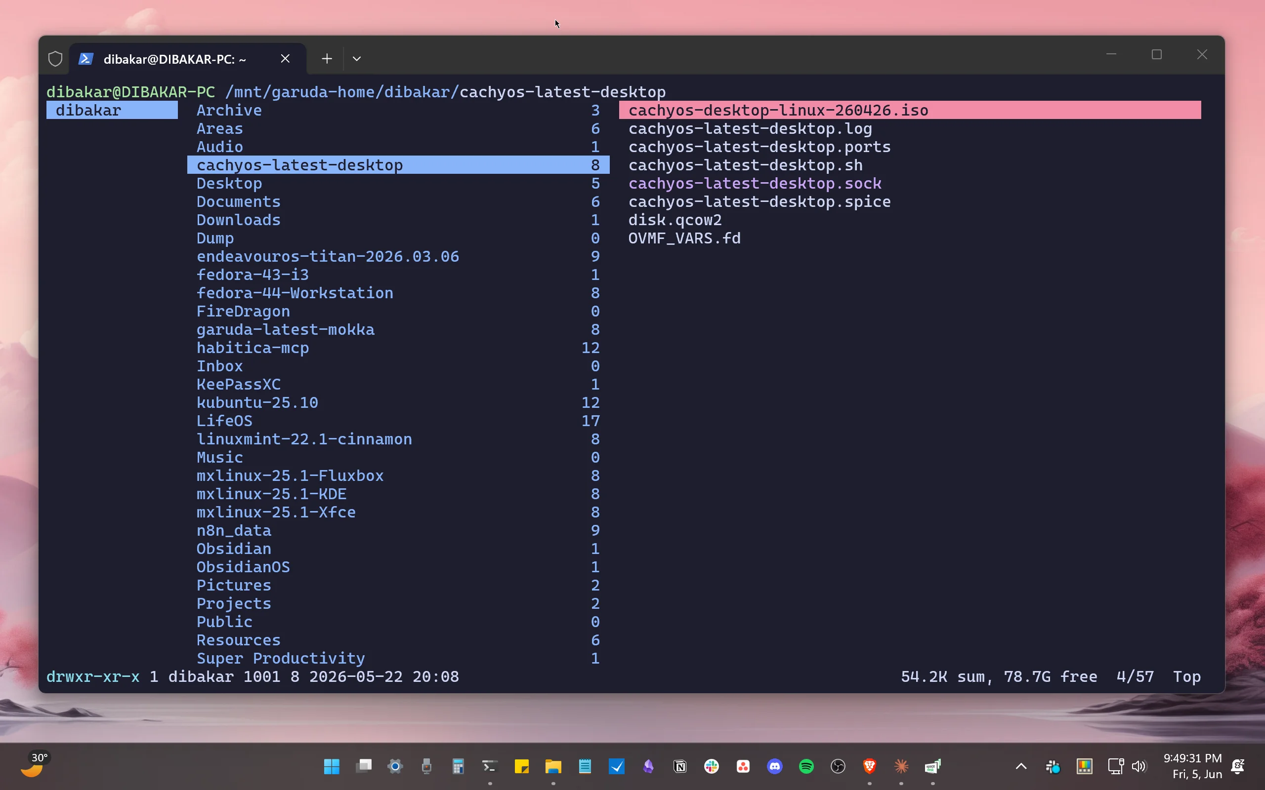Expand the new-tab profile dropdown chevron
Image resolution: width=1265 pixels, height=790 pixels.
(x=357, y=59)
